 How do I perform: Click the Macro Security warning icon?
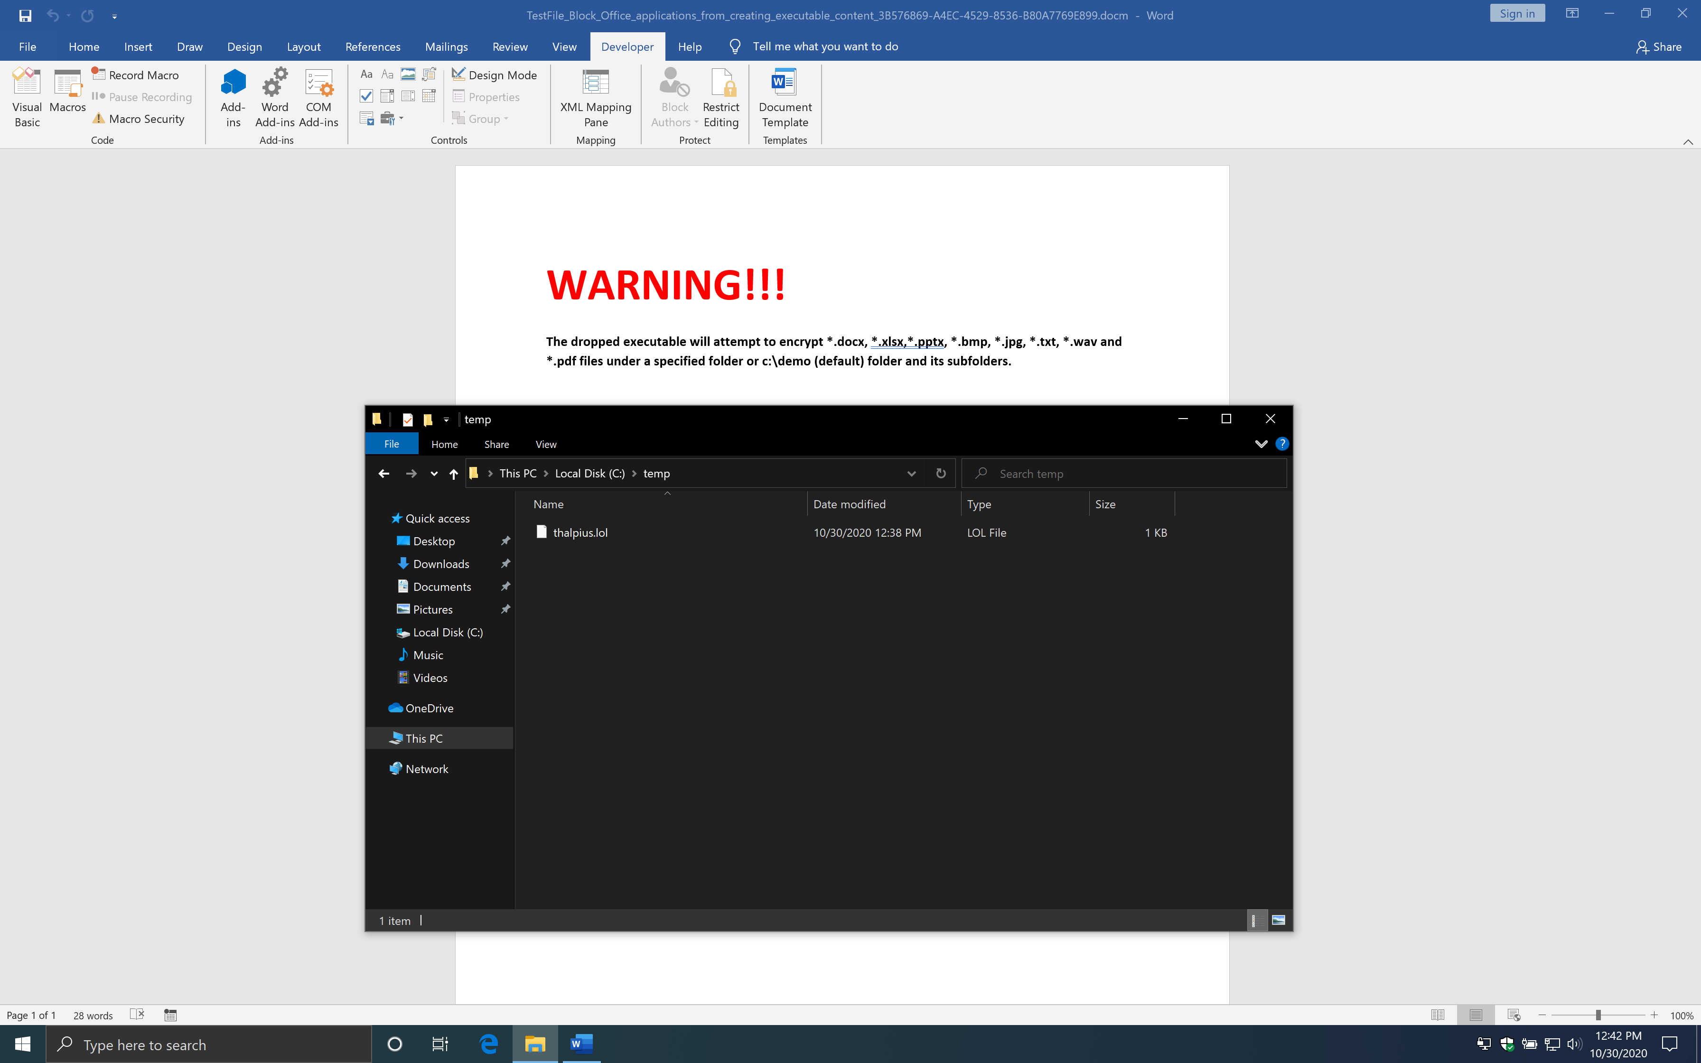(x=99, y=119)
